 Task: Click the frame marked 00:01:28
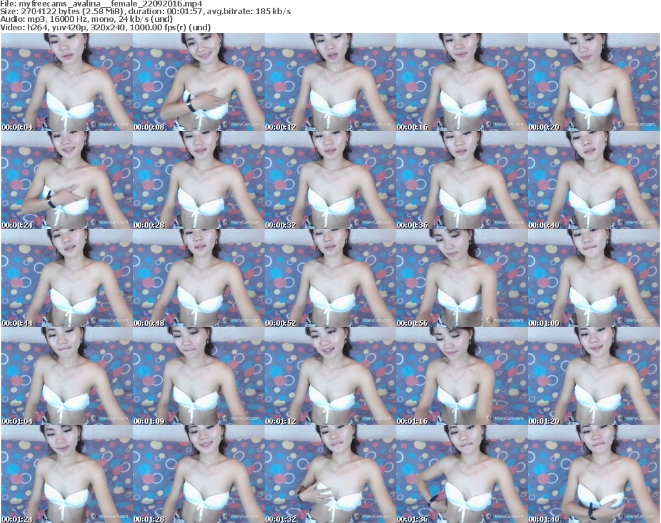pos(199,474)
